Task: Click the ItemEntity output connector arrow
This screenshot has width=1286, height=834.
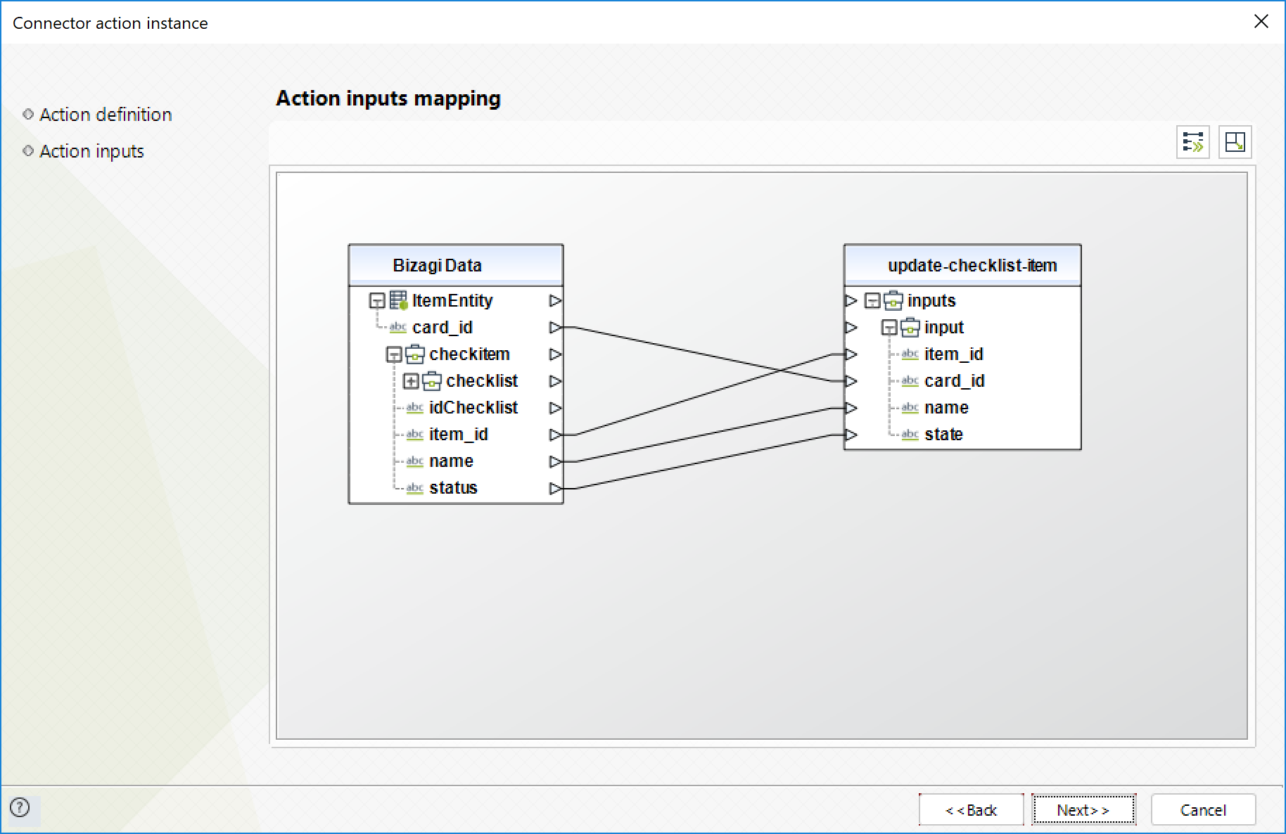Action: 555,301
